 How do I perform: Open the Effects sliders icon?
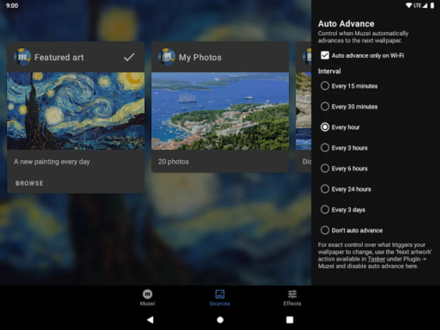(x=292, y=294)
